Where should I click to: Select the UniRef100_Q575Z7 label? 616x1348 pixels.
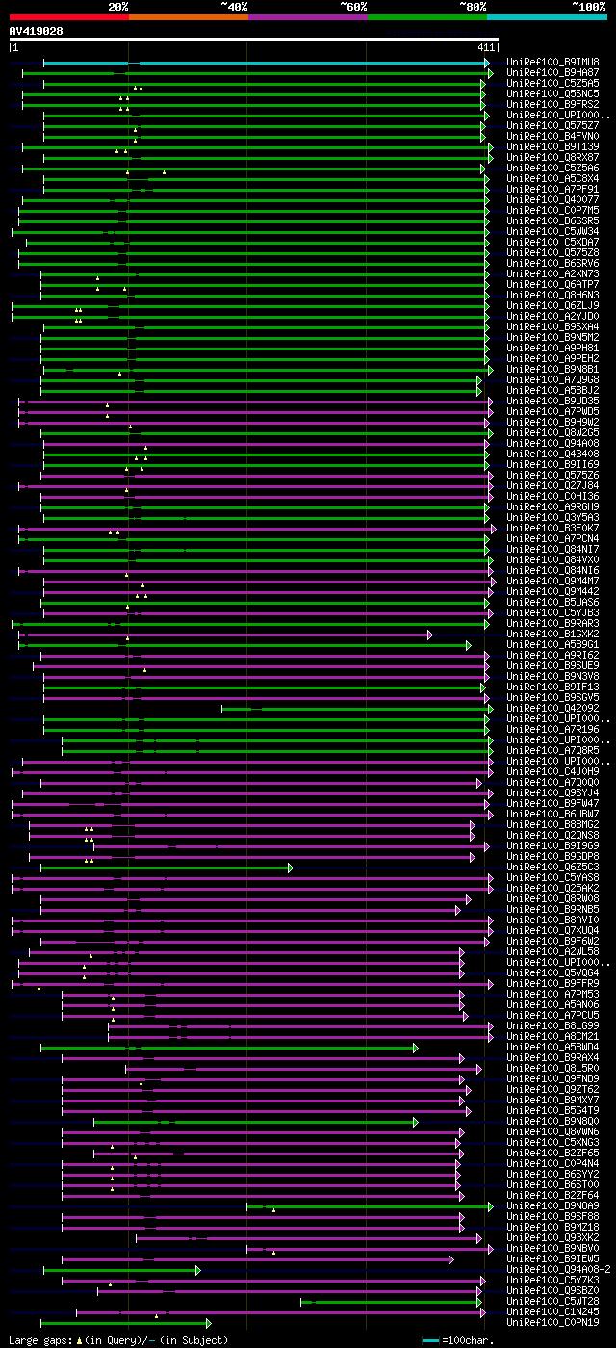pos(552,125)
